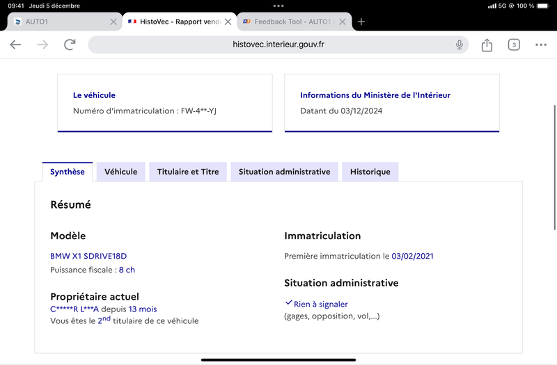
Task: Tap the microphone in the address bar
Action: [460, 44]
